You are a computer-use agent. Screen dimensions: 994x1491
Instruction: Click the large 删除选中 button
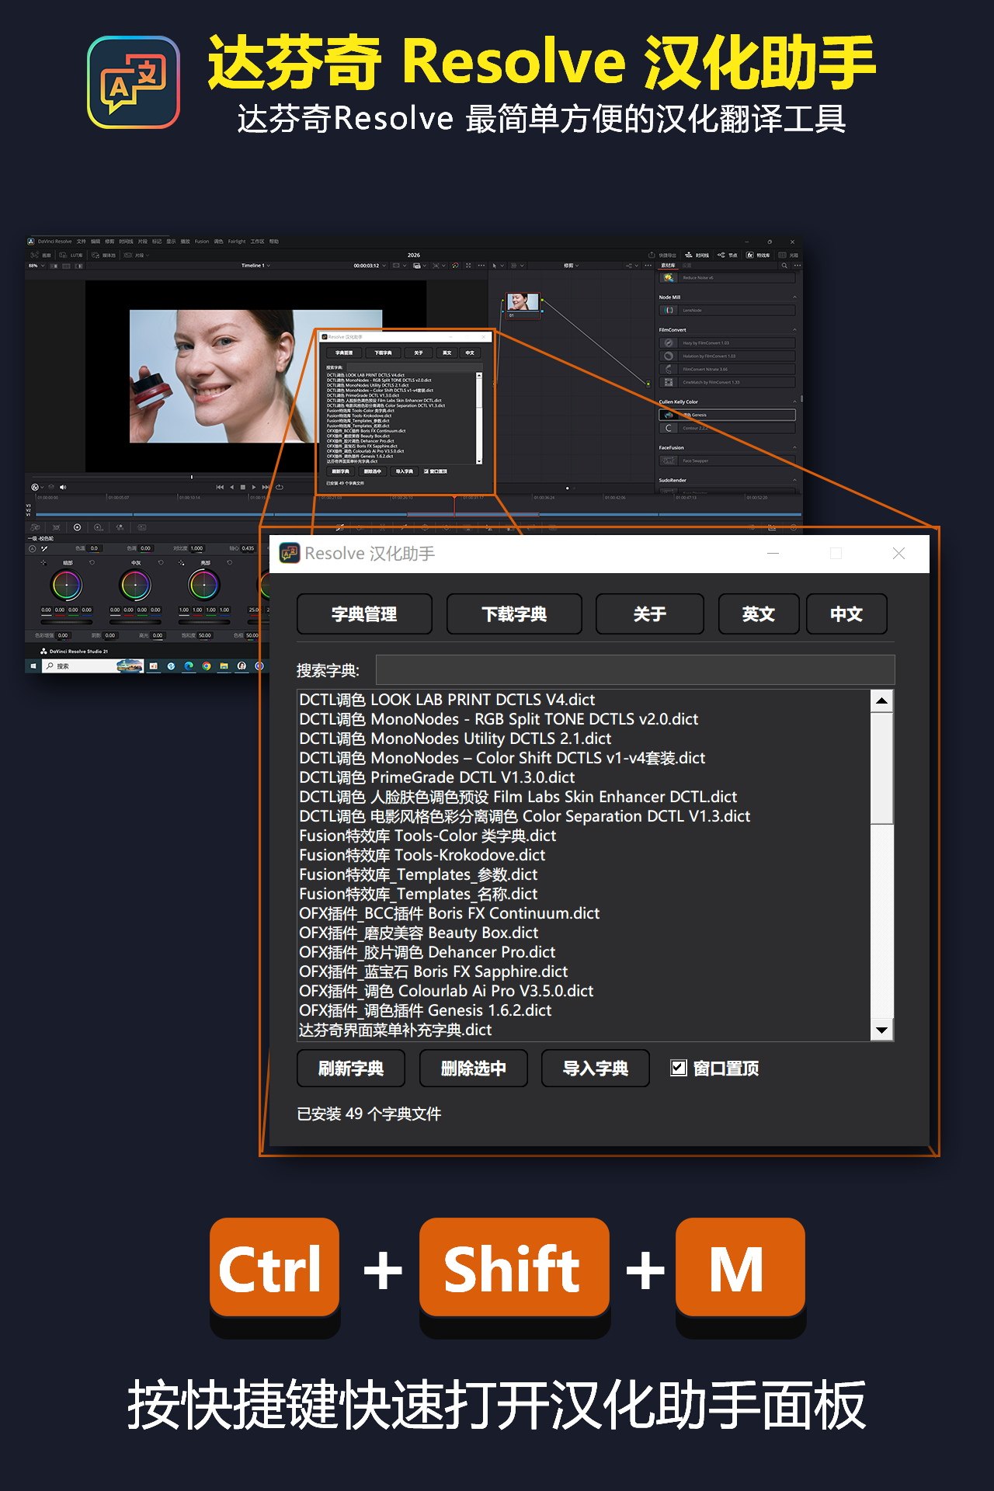coord(474,1069)
